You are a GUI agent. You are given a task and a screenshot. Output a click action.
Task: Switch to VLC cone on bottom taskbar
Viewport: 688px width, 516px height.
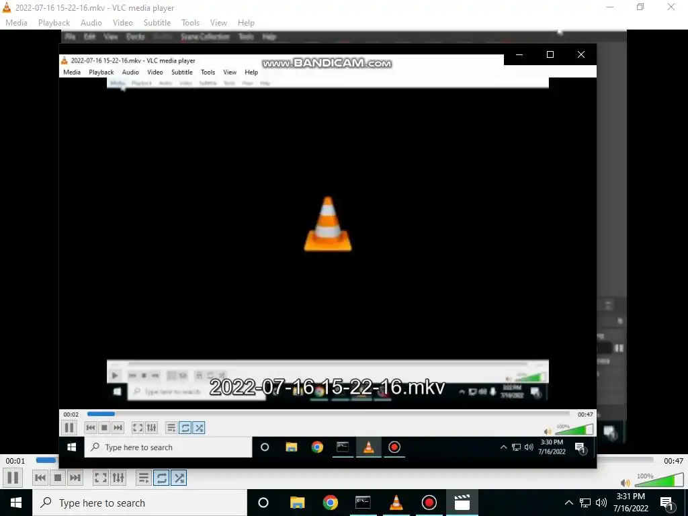(396, 503)
